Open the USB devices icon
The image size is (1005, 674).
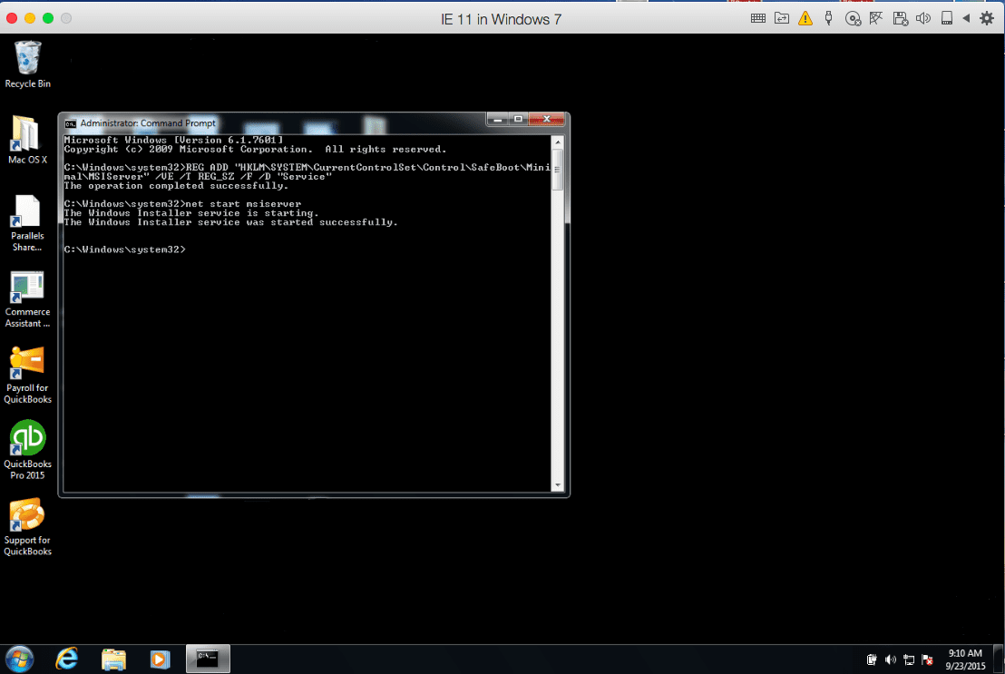pyautogui.click(x=828, y=18)
